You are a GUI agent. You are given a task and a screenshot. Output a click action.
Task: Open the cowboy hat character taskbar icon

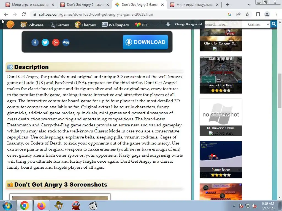(59, 206)
